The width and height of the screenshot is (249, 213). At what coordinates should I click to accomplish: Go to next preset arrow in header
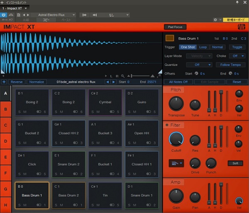pyautogui.click(x=28, y=15)
